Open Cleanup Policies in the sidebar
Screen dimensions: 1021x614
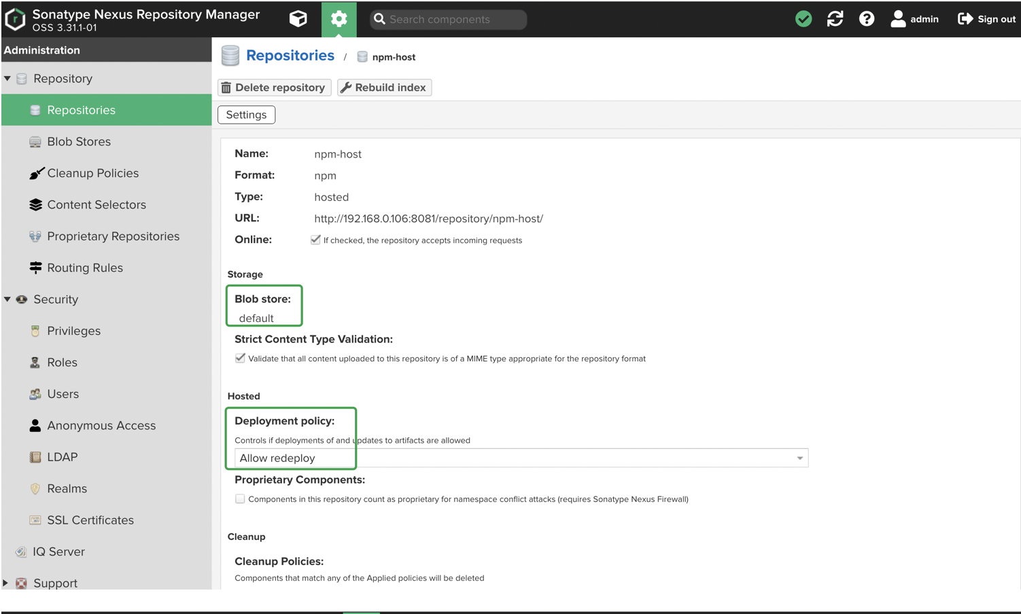(92, 173)
